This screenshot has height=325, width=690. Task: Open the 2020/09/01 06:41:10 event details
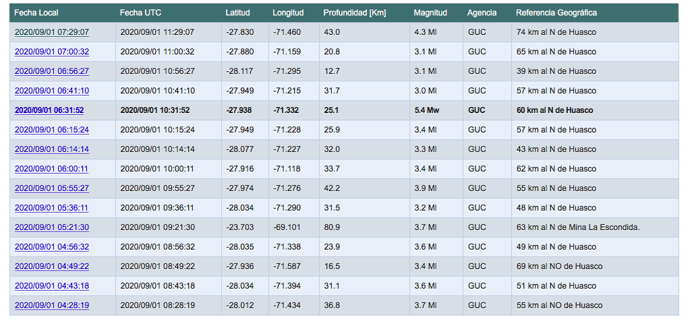[x=52, y=91]
